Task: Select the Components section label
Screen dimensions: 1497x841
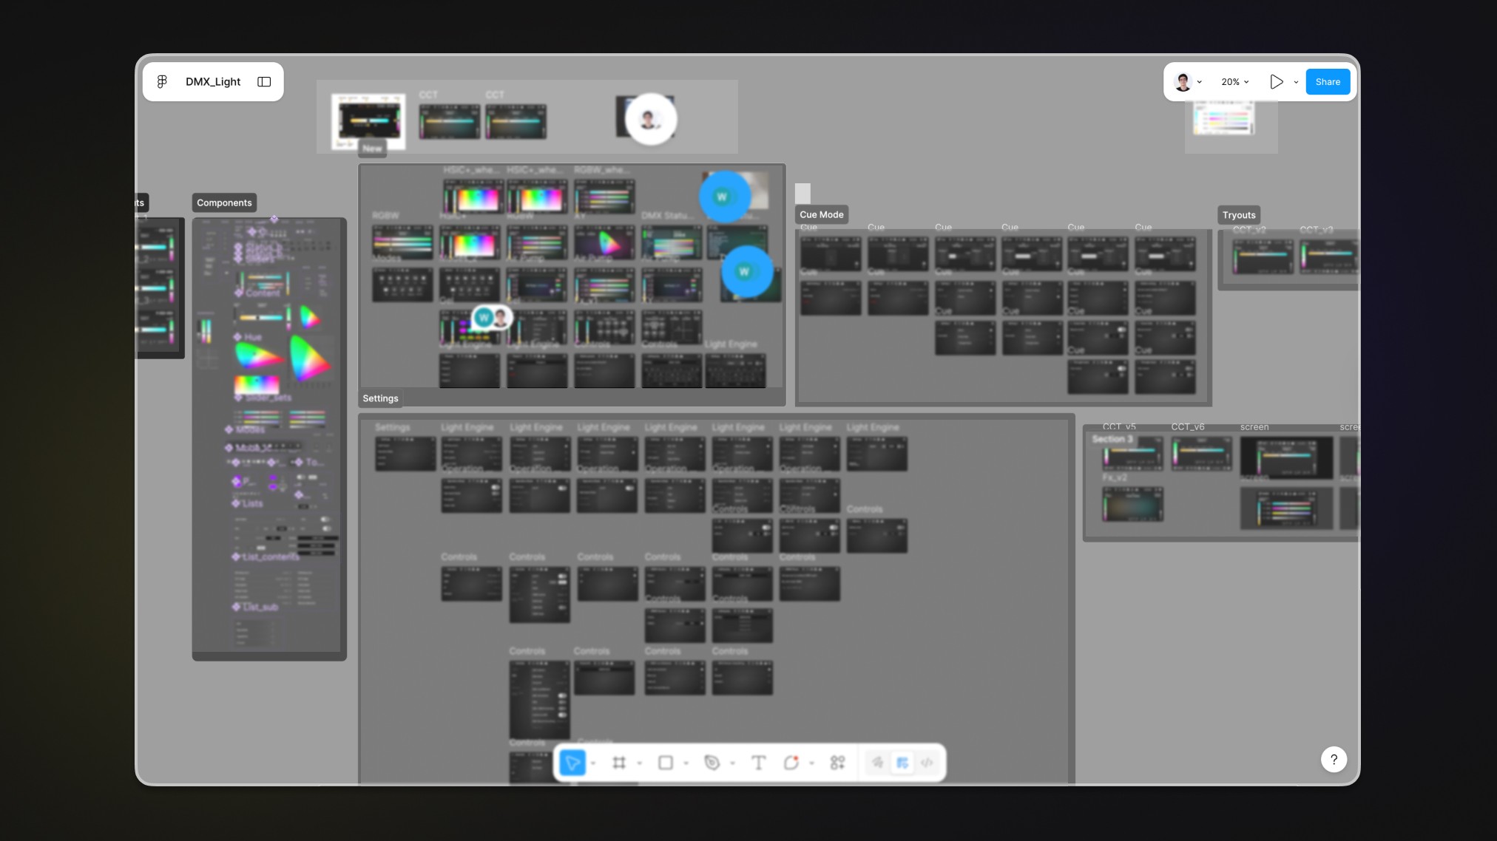Action: 224,202
